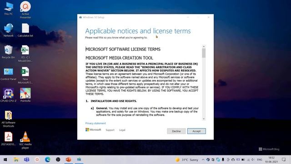Select the Pointofix desktop shortcut
Screen dimensions: 291x164
(25, 95)
